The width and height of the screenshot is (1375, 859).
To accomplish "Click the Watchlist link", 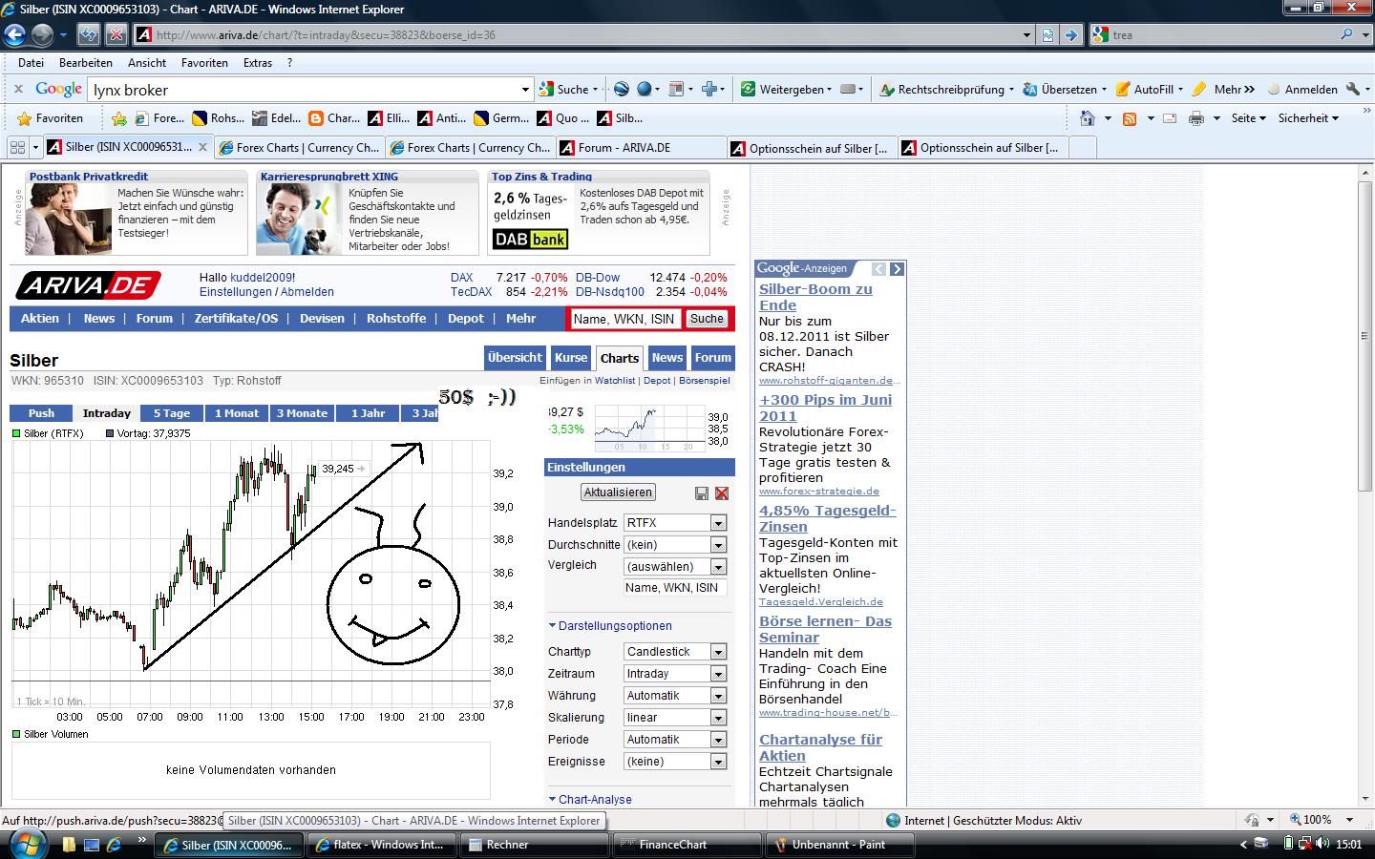I will [615, 381].
